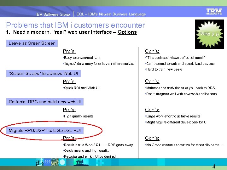Image resolution: width=227 pixels, height=170 pixels.
Task: Click 'EGL – IBM's Newest Business Language' header text
Action: pos(111,14)
